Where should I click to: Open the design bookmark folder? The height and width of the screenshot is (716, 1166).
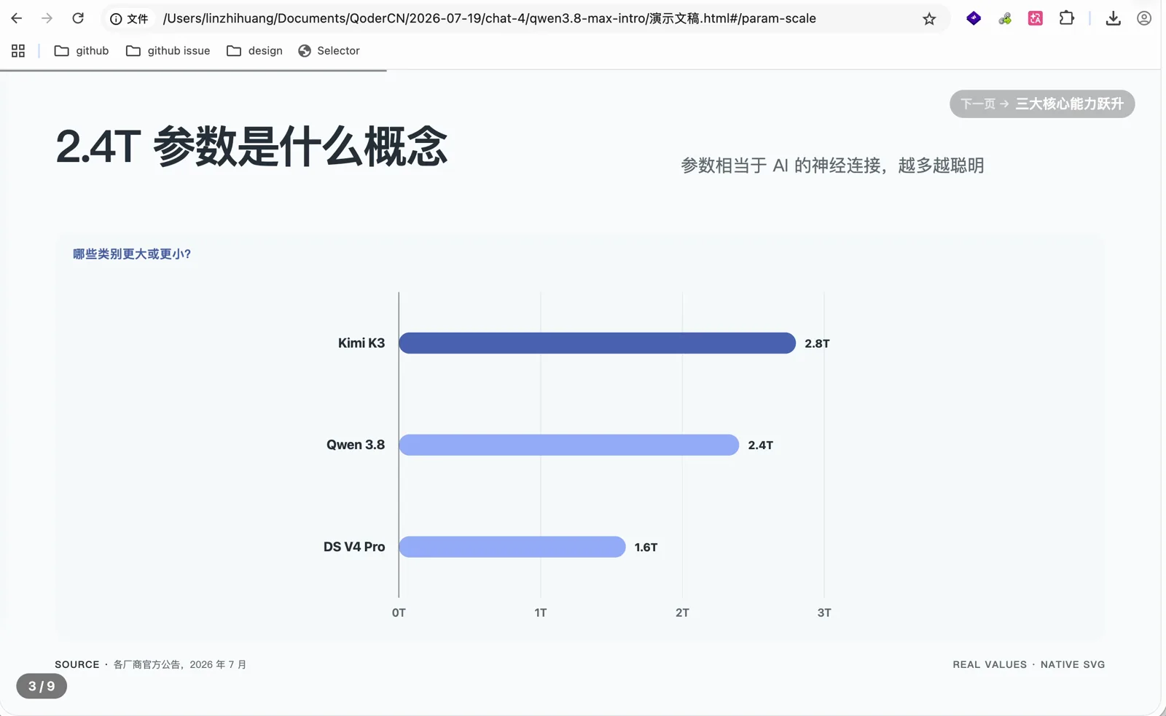[x=254, y=50]
